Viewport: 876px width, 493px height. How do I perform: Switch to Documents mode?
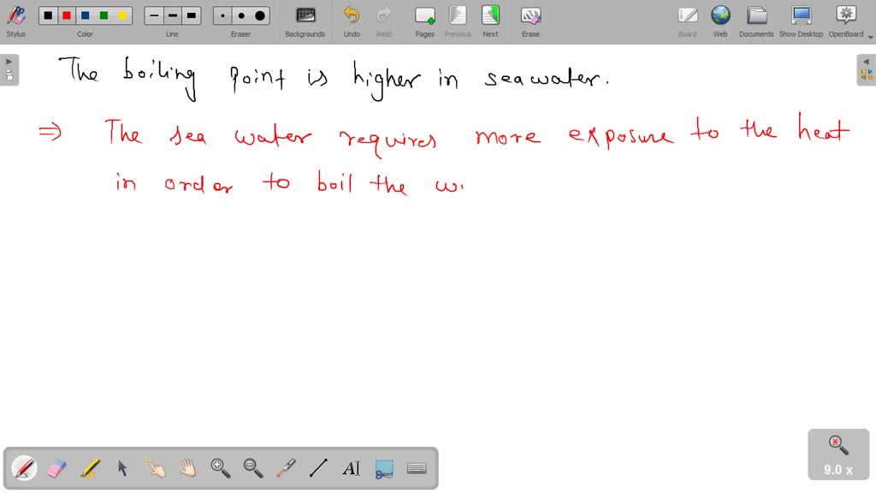click(x=756, y=21)
